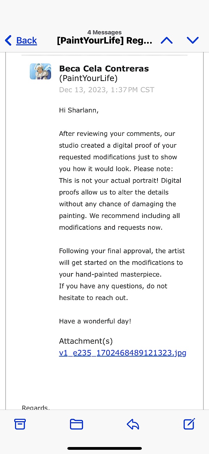Screen dimensions: 209x454
Task: Tap the Hi Sharlann greeting line
Action: (79, 110)
